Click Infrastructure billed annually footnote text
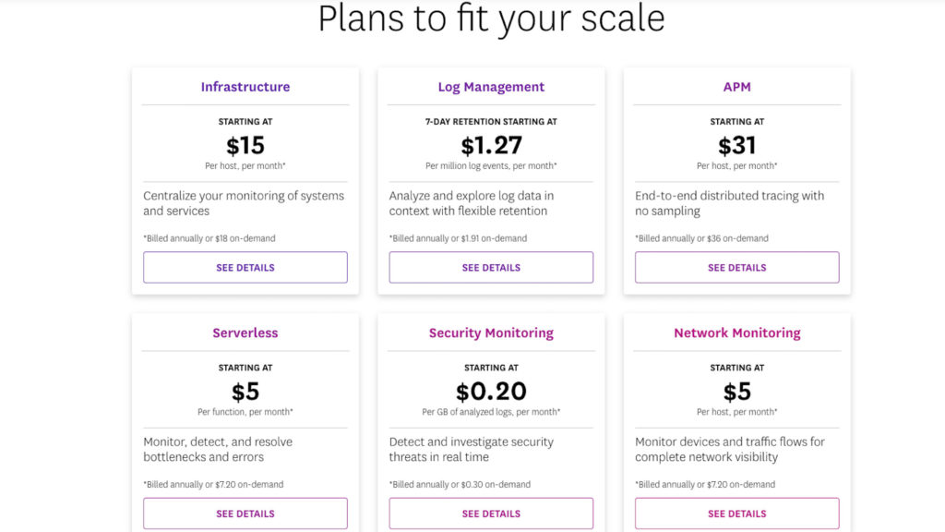945x532 pixels. 209,238
